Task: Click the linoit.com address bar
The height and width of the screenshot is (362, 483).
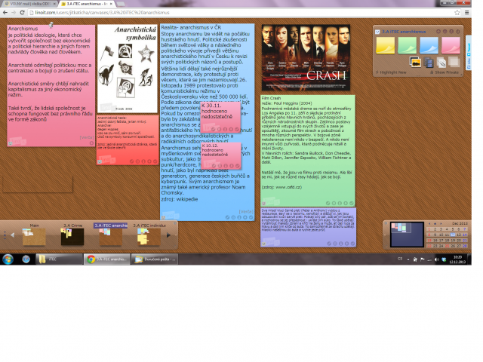Action: 240,13
